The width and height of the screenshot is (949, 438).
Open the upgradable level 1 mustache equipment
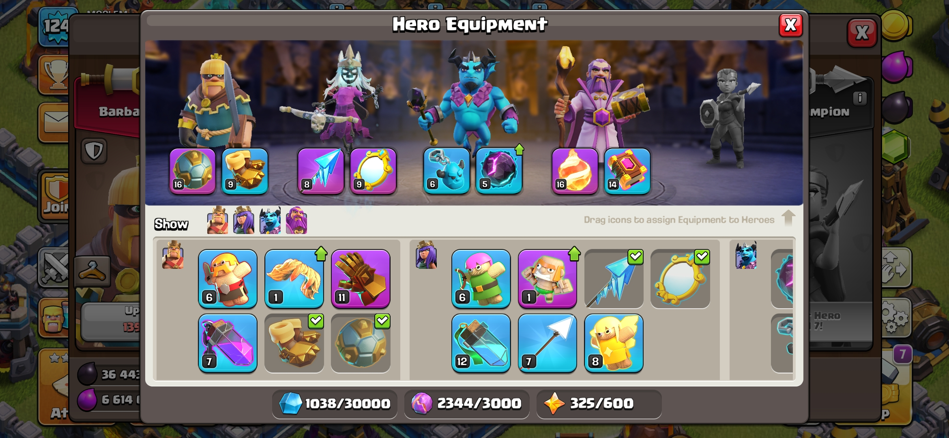294,279
